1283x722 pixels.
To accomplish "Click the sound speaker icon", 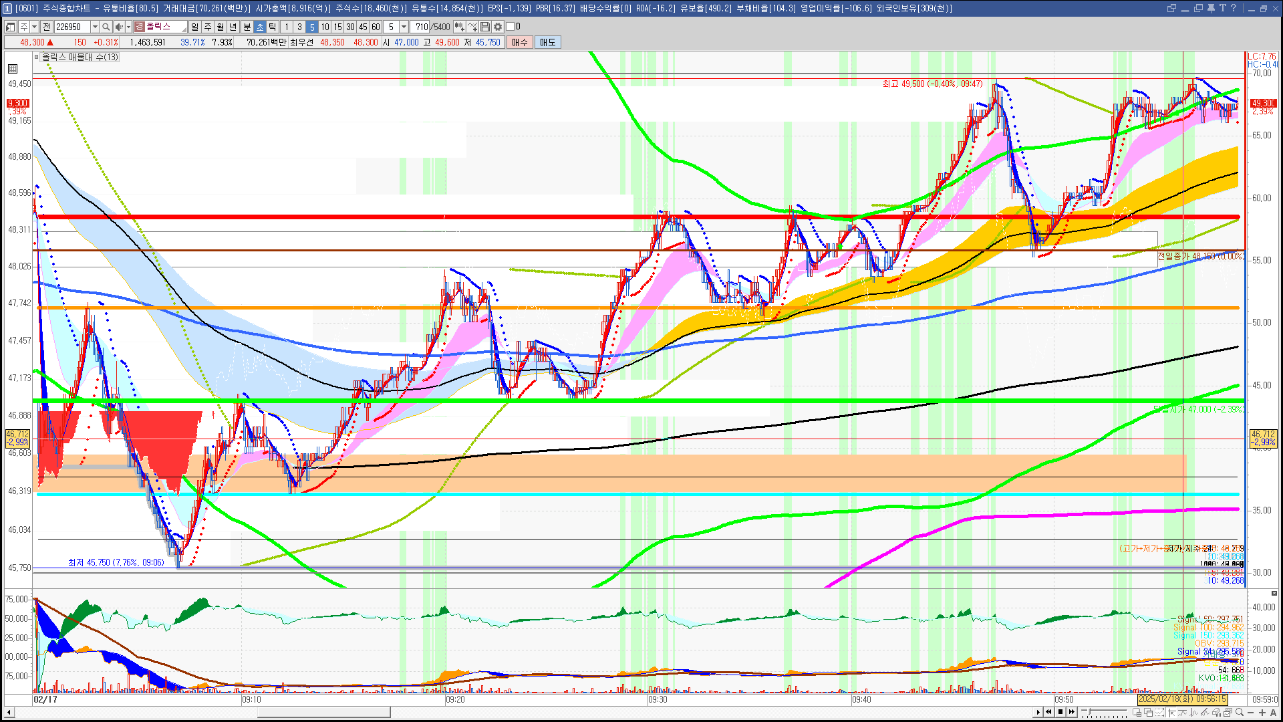I will (118, 27).
